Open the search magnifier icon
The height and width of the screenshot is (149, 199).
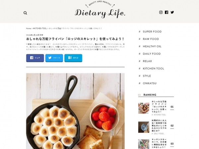[x=25, y=13]
